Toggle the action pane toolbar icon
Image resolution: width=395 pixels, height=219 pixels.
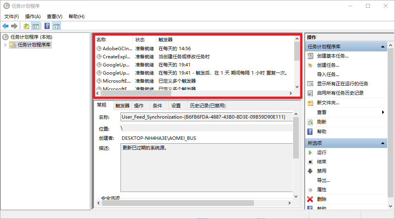point(57,26)
